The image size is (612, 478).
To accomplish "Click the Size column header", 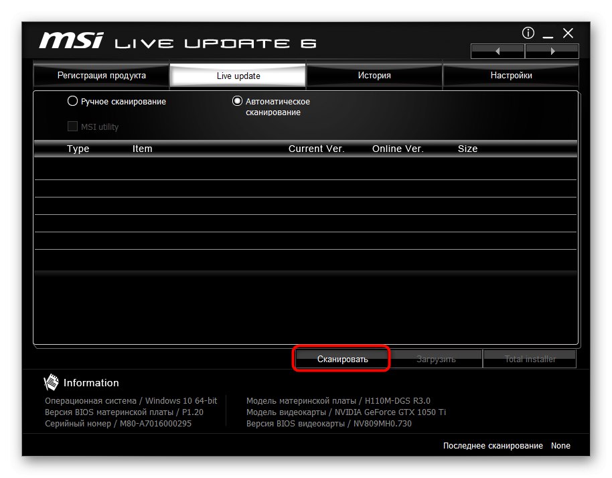I will (x=467, y=149).
